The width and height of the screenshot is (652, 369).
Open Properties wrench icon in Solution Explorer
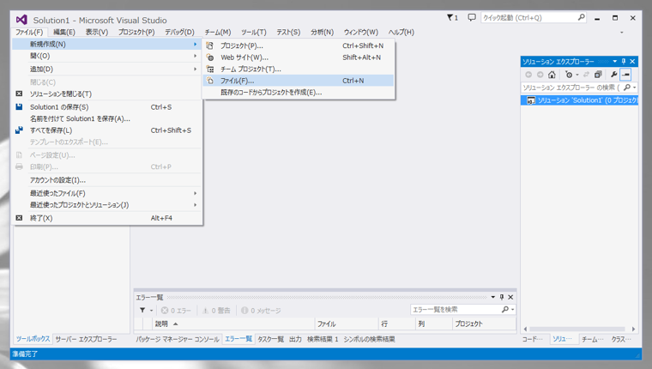[613, 75]
